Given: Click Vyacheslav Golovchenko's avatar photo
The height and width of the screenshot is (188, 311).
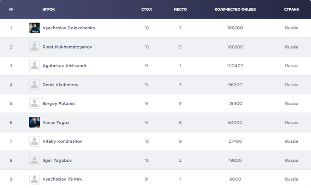Looking at the screenshot, I should [x=35, y=28].
